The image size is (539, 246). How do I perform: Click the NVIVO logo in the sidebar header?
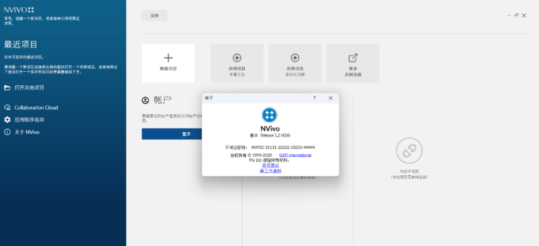(19, 10)
